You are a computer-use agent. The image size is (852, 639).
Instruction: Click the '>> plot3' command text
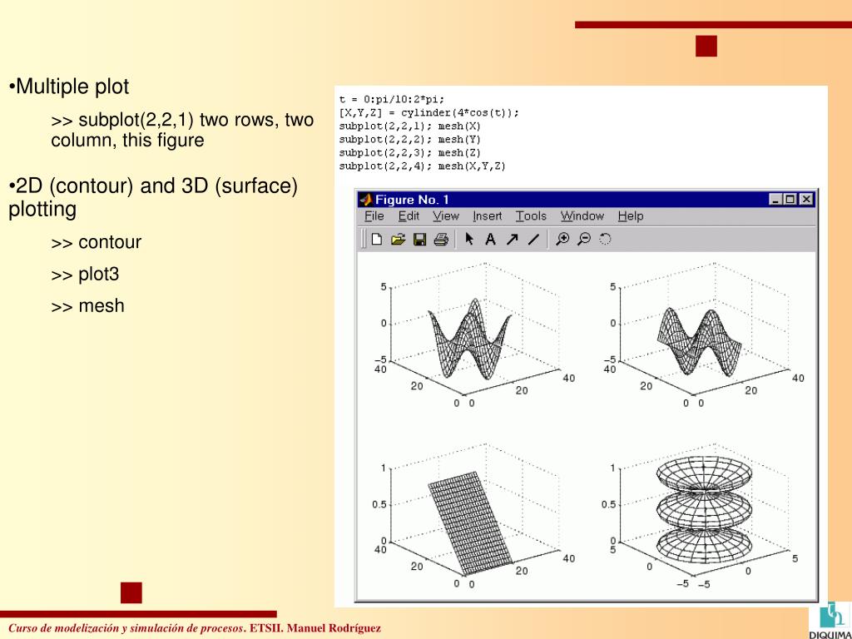(x=85, y=274)
